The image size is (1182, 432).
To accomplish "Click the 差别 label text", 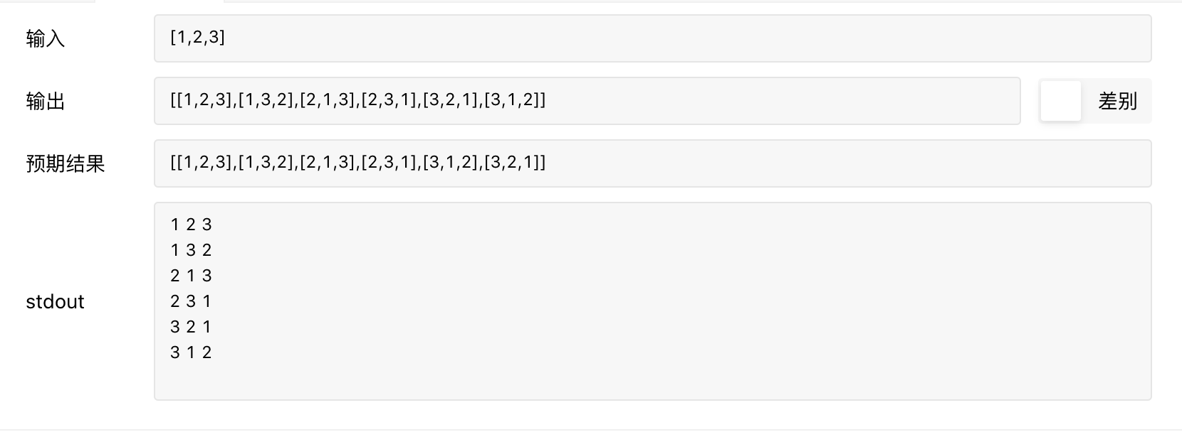I will pos(1117,101).
